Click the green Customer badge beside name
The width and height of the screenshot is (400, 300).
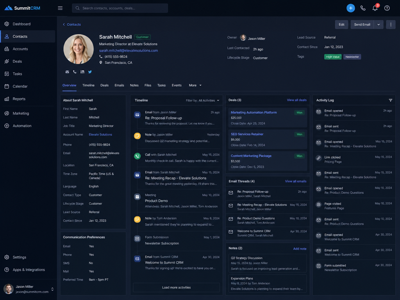point(142,37)
